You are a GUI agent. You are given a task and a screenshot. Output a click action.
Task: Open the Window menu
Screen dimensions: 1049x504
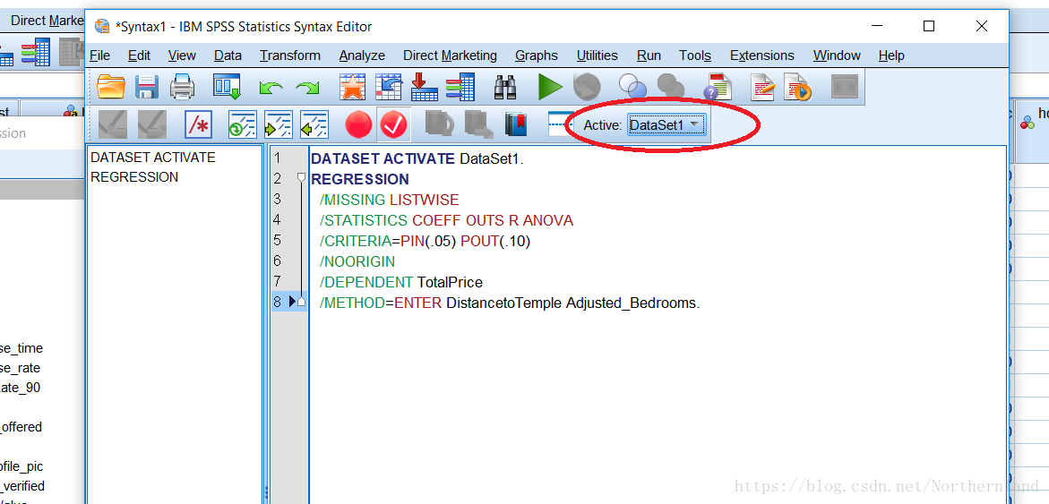pyautogui.click(x=837, y=56)
